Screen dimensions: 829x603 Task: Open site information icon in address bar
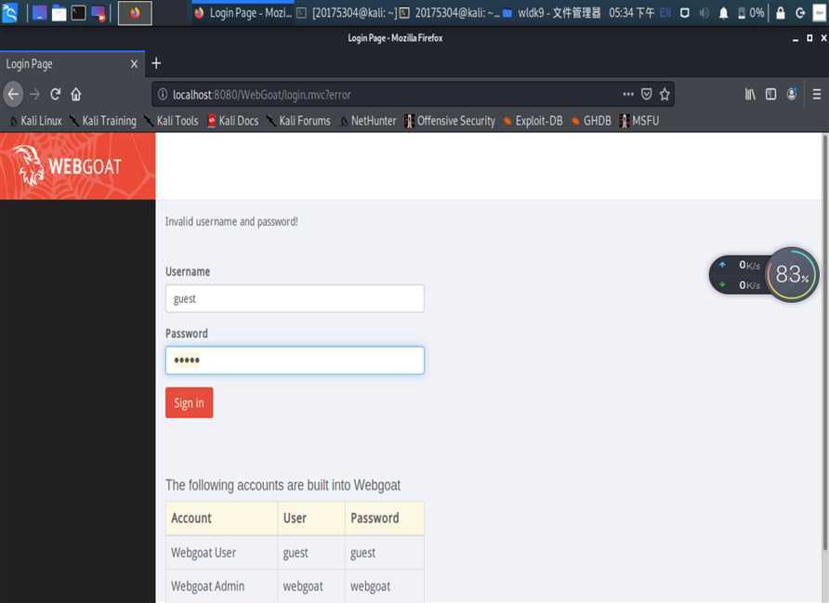(163, 95)
